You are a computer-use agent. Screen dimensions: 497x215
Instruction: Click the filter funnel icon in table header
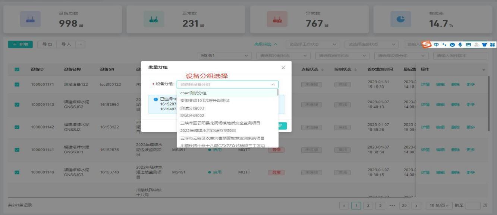coord(484,70)
